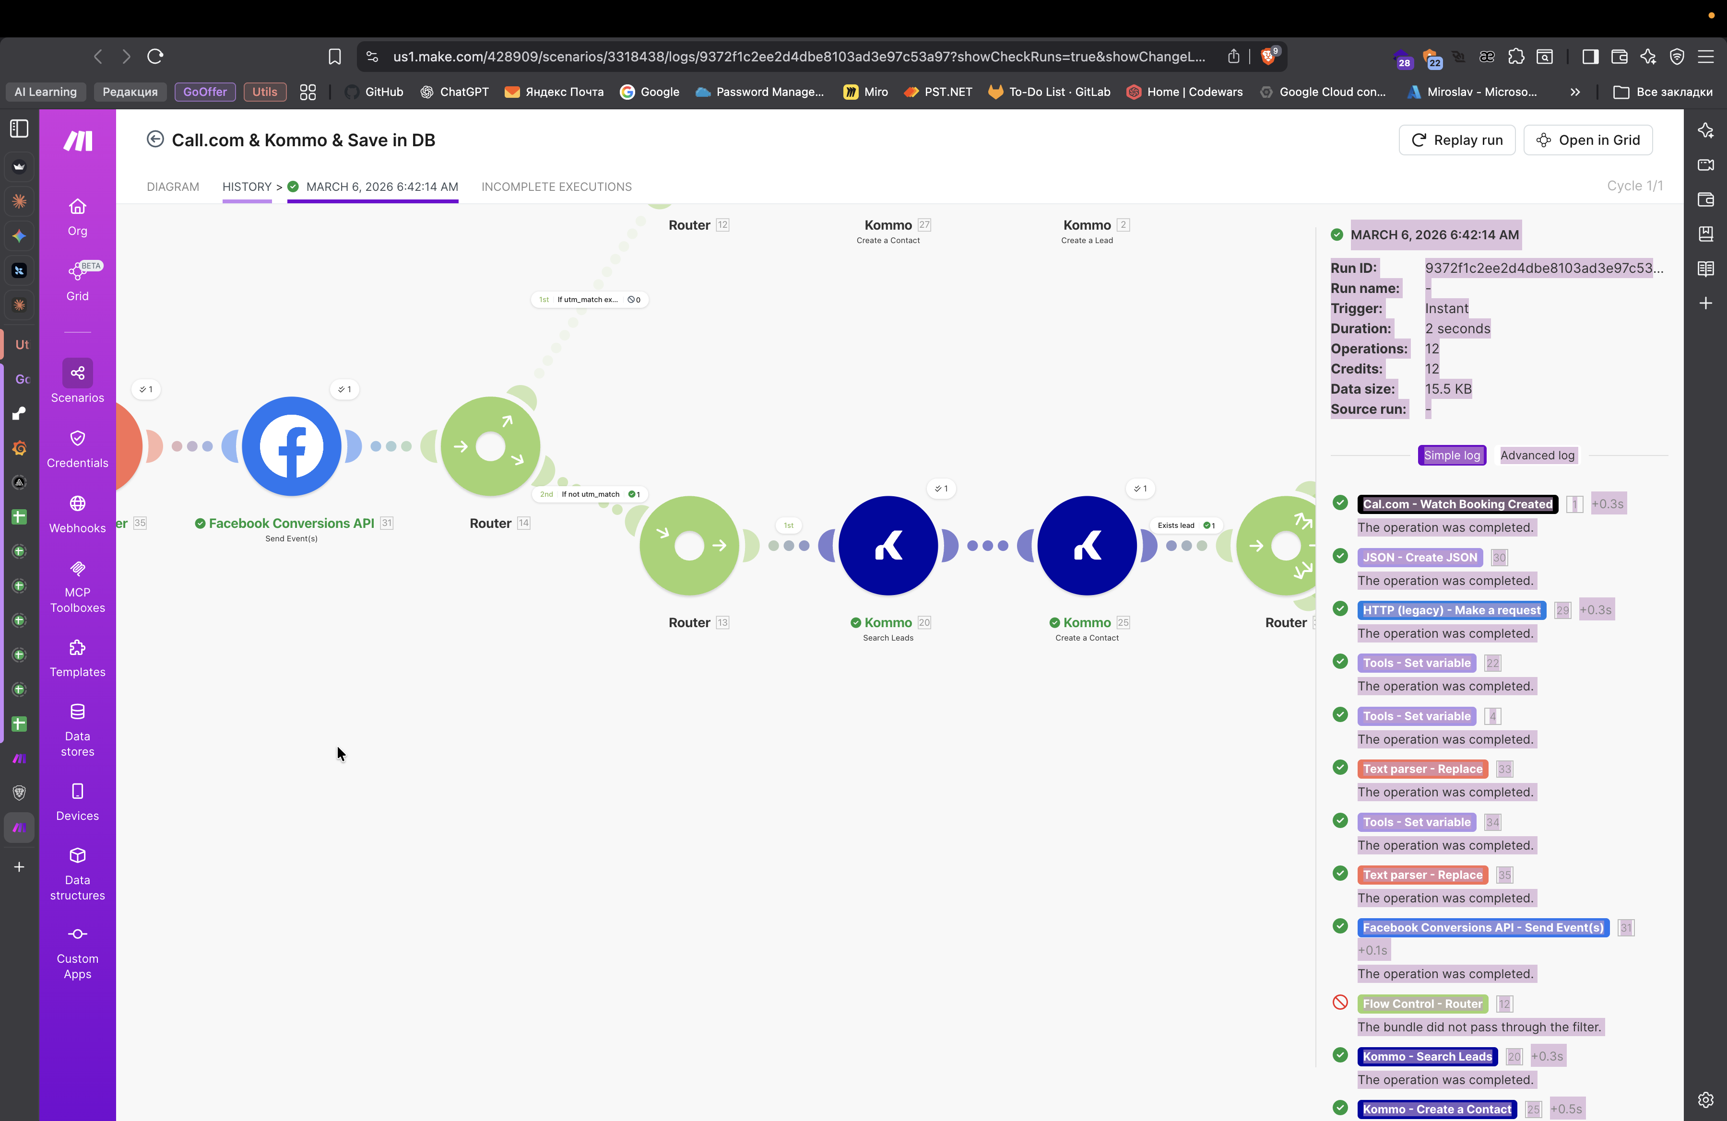Viewport: 1727px width, 1121px height.
Task: Go back using the arrow beside the title
Action: coord(154,139)
